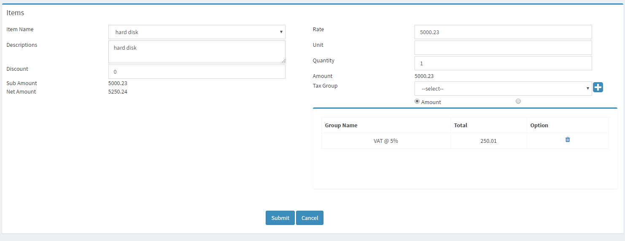The width and height of the screenshot is (625, 241).
Task: Submit the item form
Action: pyautogui.click(x=280, y=218)
